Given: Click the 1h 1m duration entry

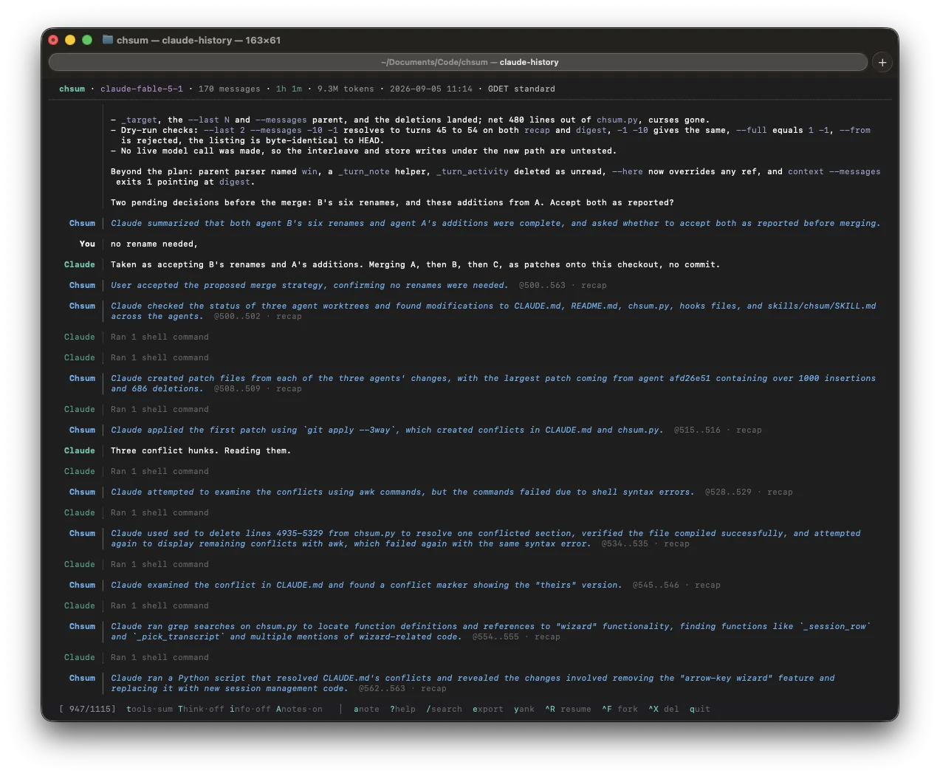Looking at the screenshot, I should (x=289, y=89).
